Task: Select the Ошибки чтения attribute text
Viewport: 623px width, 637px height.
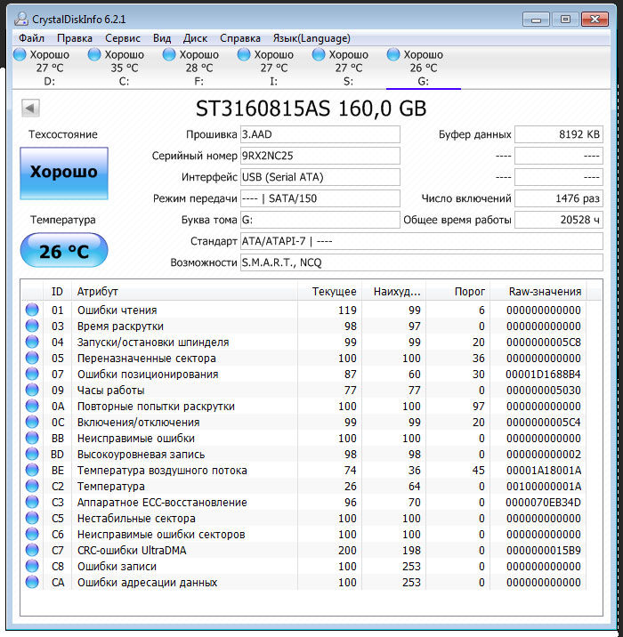Action: click(117, 310)
